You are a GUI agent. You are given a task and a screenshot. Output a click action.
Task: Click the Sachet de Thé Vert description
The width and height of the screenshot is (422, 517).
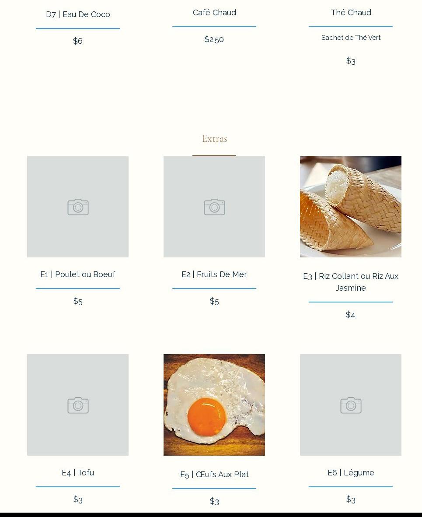(351, 38)
